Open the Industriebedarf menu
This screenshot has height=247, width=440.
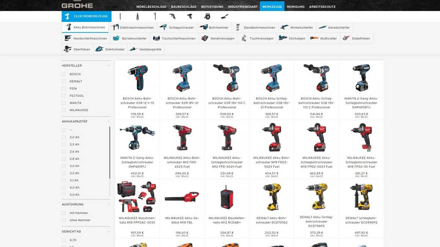(243, 7)
